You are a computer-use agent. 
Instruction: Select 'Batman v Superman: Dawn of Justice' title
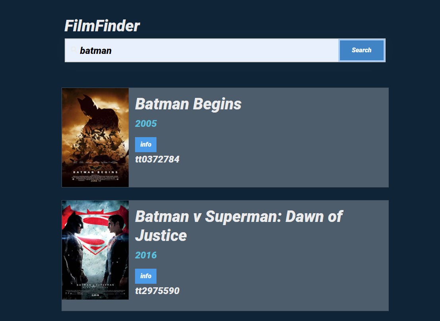coord(239,226)
